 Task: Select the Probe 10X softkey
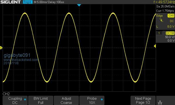[92, 100]
